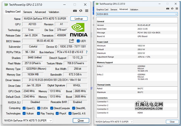Toggle the Vulkan checkbox
Viewport: 181px width, 126px height.
(x=24, y=113)
